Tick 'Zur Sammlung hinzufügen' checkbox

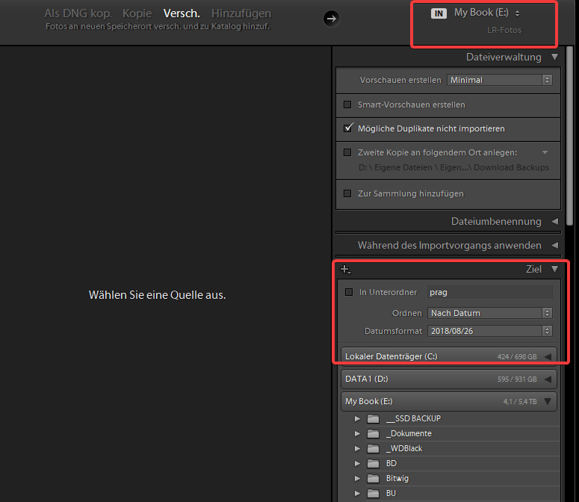point(347,193)
